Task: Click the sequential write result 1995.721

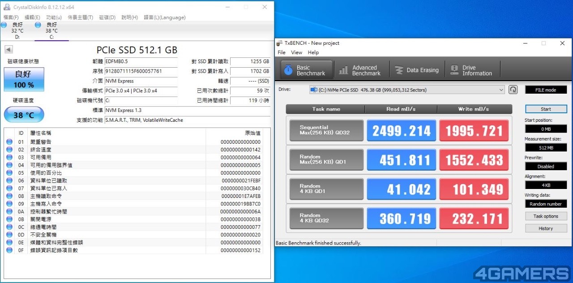Action: click(474, 130)
